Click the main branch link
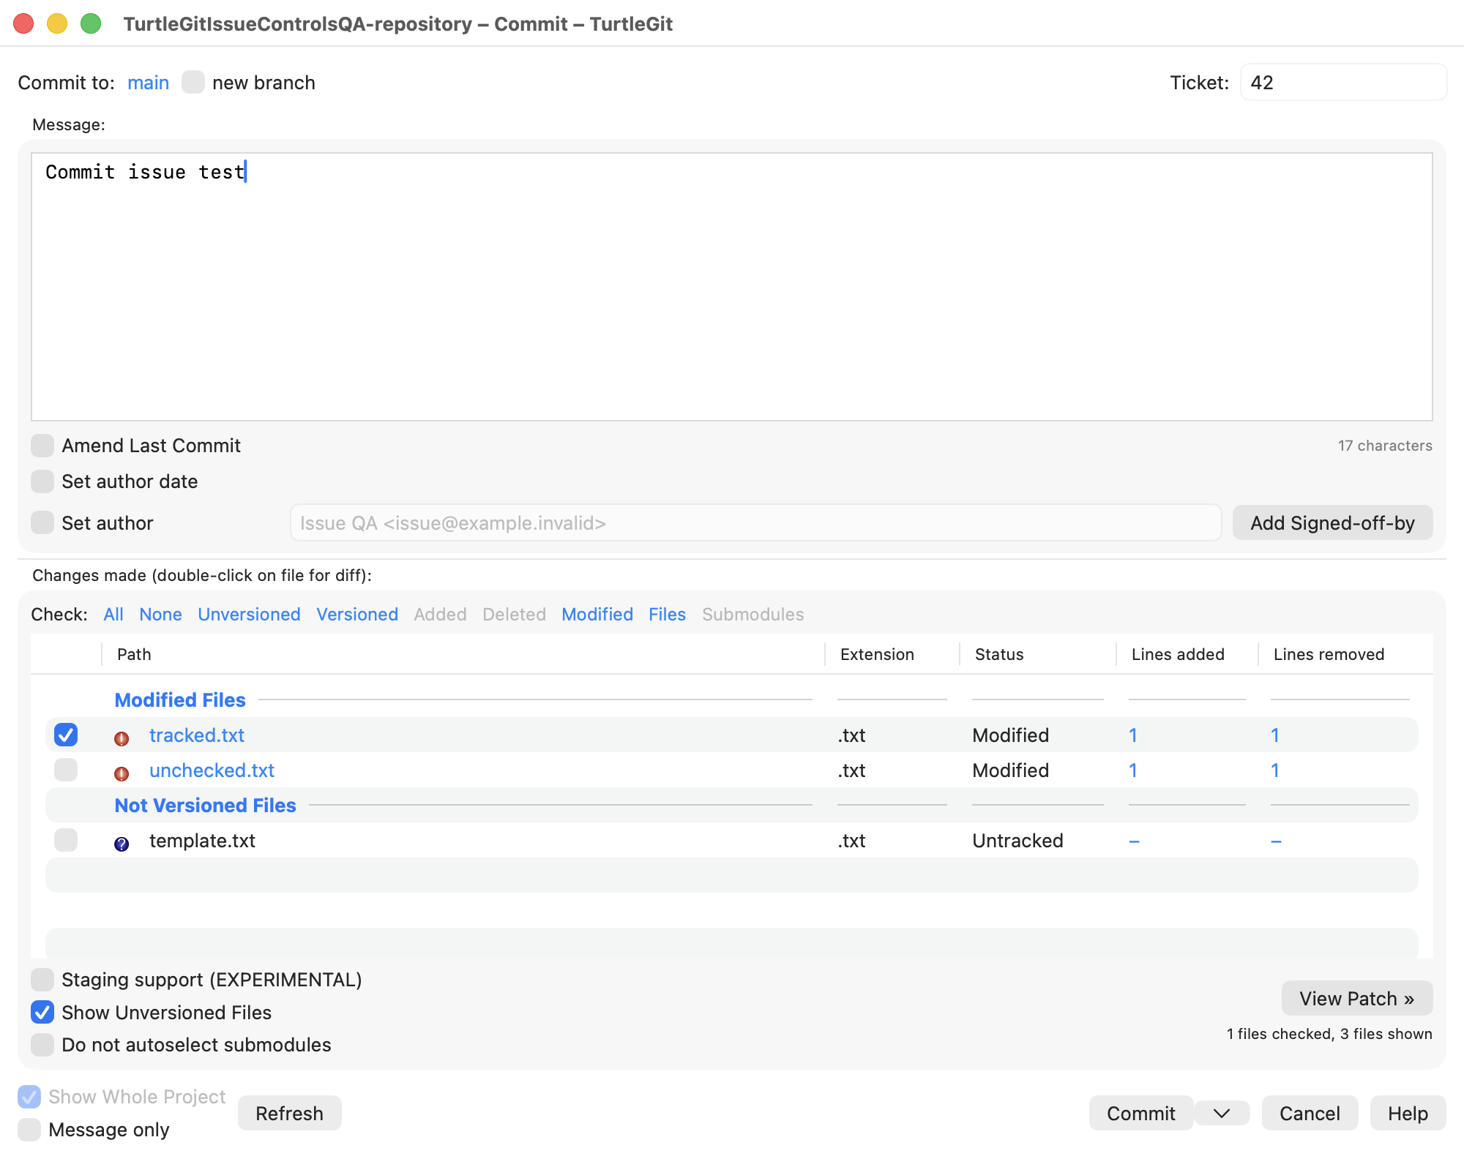The image size is (1464, 1159). (x=149, y=83)
